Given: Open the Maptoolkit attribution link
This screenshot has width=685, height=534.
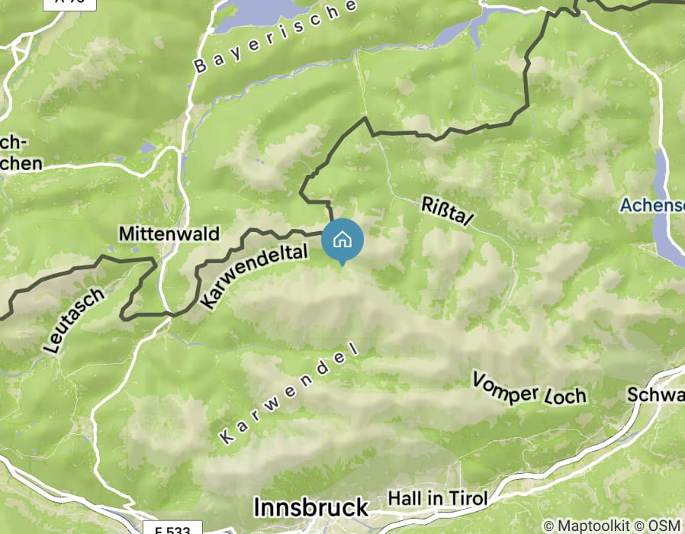Looking at the screenshot, I should pyautogui.click(x=587, y=526).
